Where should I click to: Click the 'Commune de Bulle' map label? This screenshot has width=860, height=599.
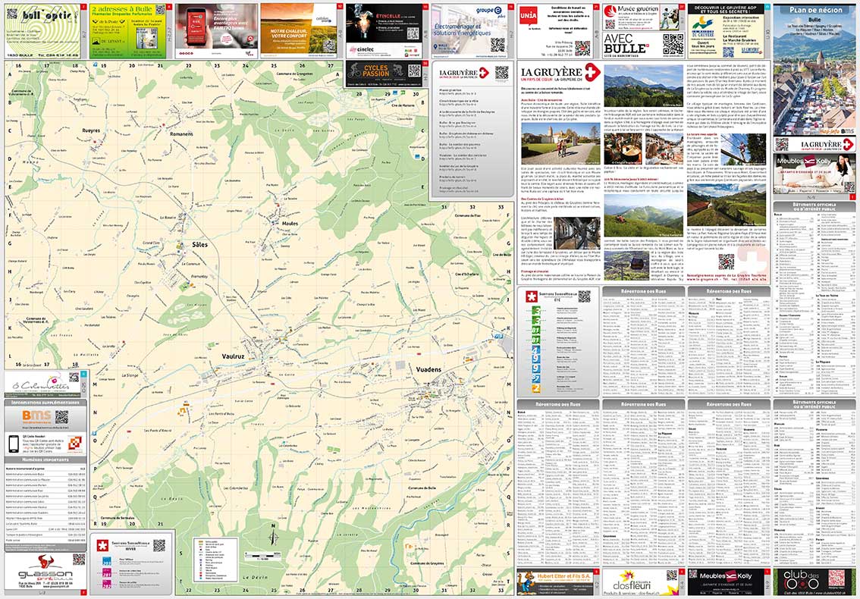[x=422, y=488]
